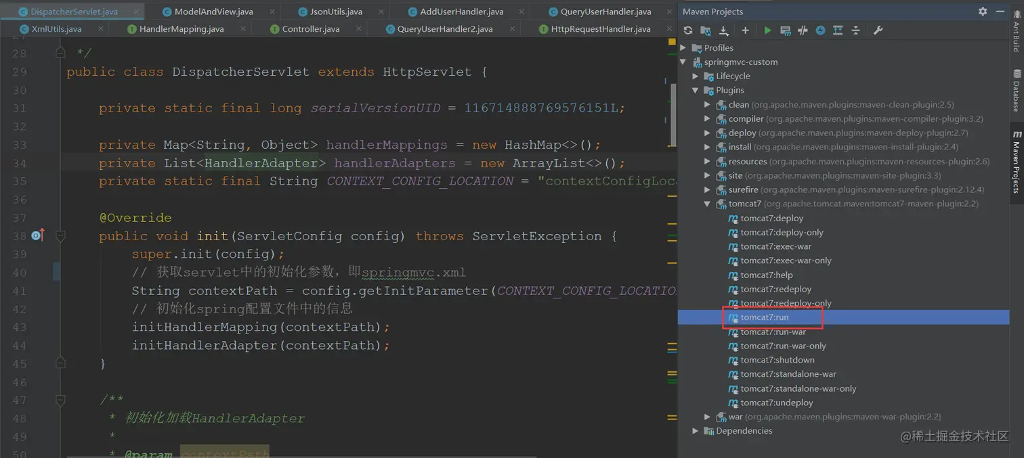
Task: Collapse all in Maven Projects tree
Action: coord(855,30)
